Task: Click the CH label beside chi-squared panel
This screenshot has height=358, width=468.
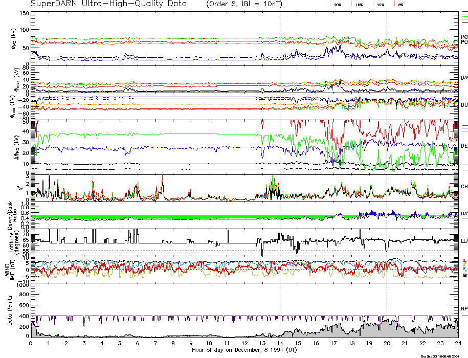Action: point(464,187)
